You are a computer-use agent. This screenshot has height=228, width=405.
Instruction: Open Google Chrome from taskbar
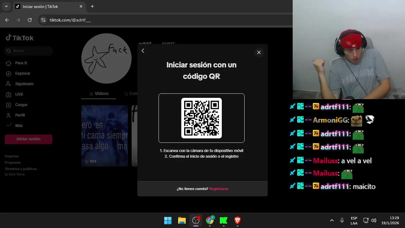210,220
